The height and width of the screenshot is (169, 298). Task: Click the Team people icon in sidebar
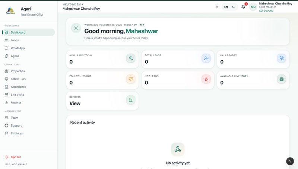(x=6, y=118)
